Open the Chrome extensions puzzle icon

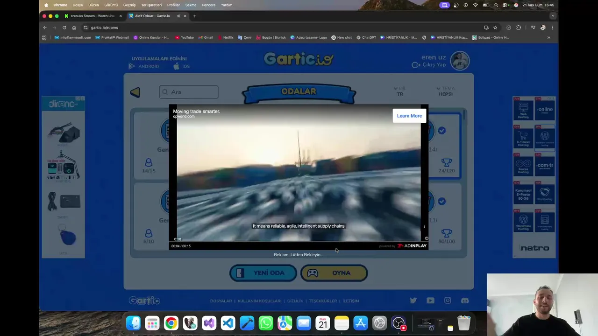pyautogui.click(x=519, y=28)
